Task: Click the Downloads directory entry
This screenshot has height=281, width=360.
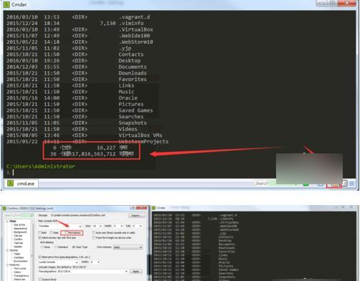Action: [133, 73]
